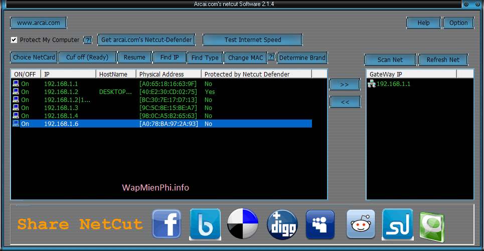This screenshot has width=484, height=251.
Task: Select IP 192.168.1.1 in host list
Action: click(x=61, y=83)
